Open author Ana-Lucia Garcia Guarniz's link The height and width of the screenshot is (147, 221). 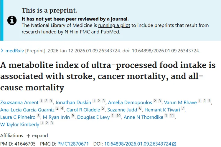27,110
